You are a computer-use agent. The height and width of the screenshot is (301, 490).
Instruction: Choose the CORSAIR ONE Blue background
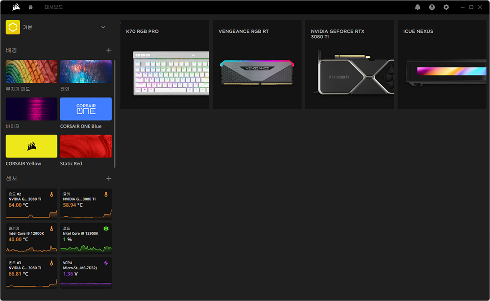[86, 109]
